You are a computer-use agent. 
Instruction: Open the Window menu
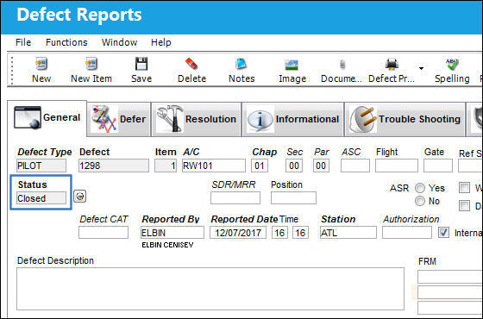point(120,42)
